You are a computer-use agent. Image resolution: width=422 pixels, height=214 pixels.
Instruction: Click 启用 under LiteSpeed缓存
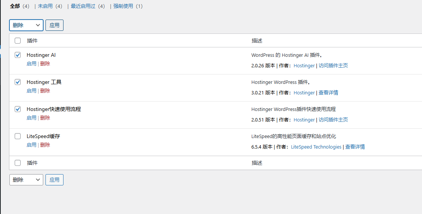[x=32, y=145]
